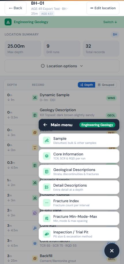Click the Engineering Geology triangle icon
Image resolution: width=124 pixels, height=264 pixels.
point(8,22)
